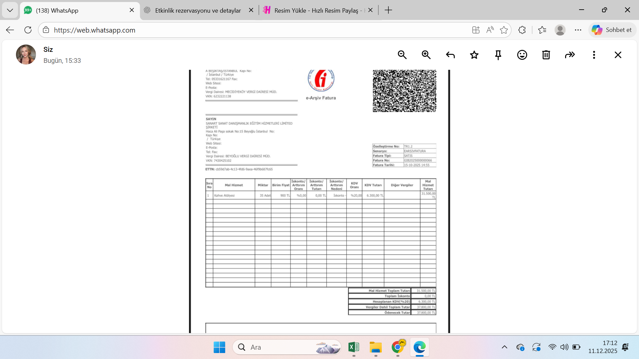Click the taskbar search box Ara

(287, 347)
